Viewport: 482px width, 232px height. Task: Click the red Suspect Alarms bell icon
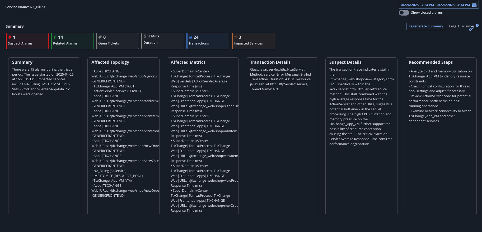pos(10,37)
